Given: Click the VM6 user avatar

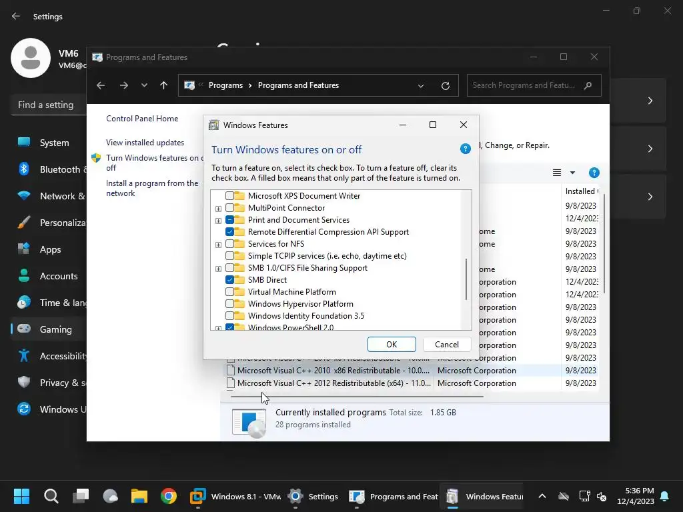Looking at the screenshot, I should point(31,58).
